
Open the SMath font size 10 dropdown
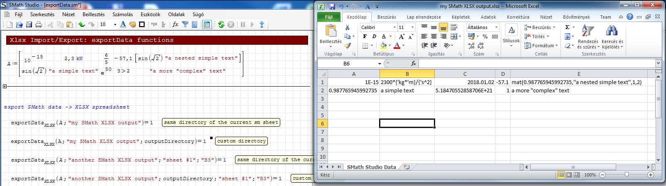(115, 24)
